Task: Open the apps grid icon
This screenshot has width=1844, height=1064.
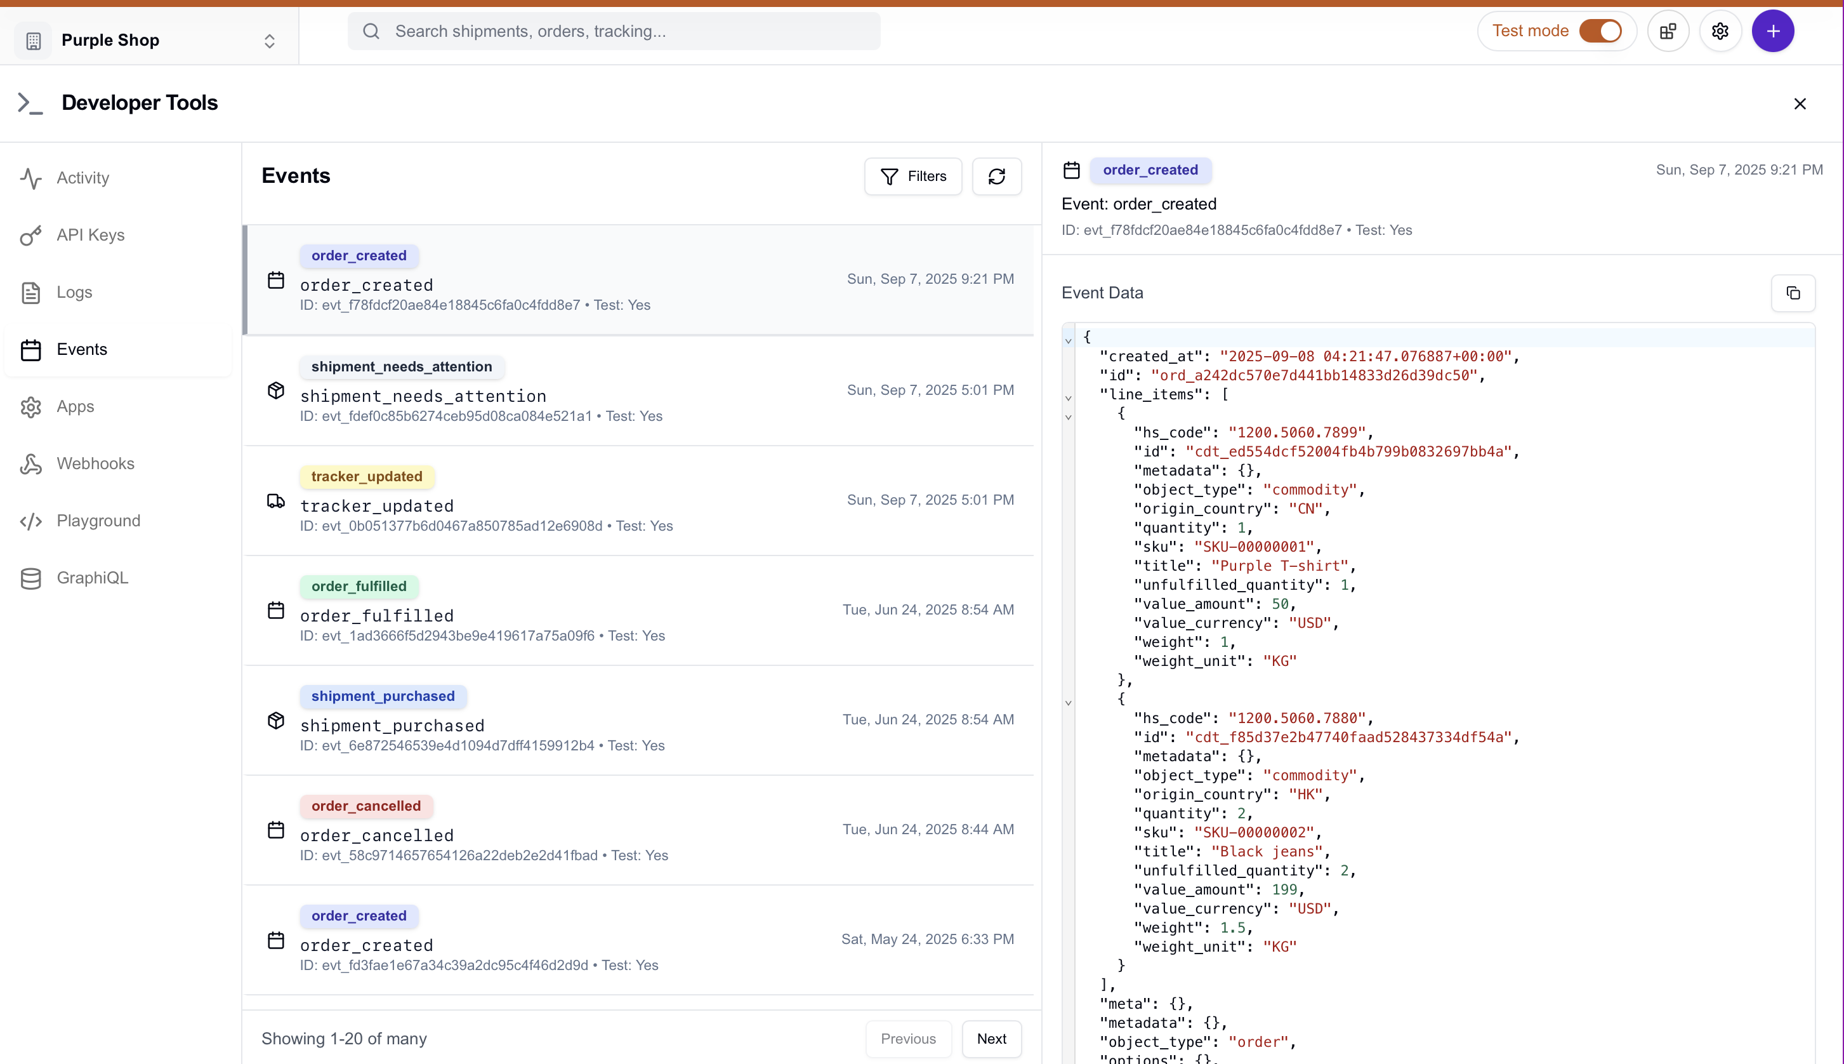Action: (1668, 30)
